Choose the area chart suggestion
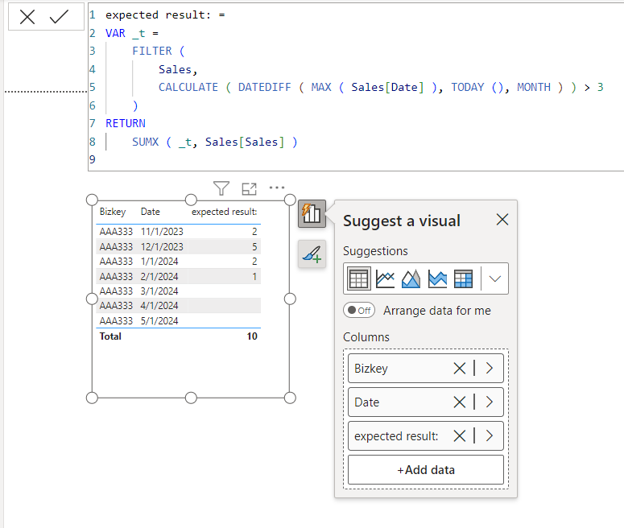Screen dimensions: 624x528 point(411,278)
